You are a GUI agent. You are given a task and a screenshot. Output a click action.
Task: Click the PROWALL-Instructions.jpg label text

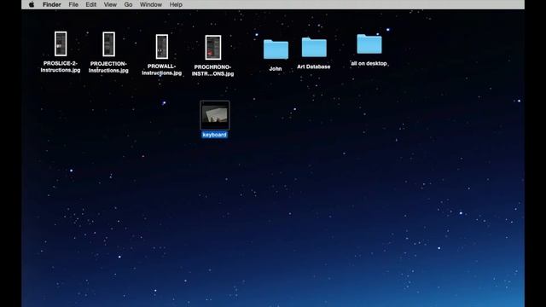(x=162, y=70)
